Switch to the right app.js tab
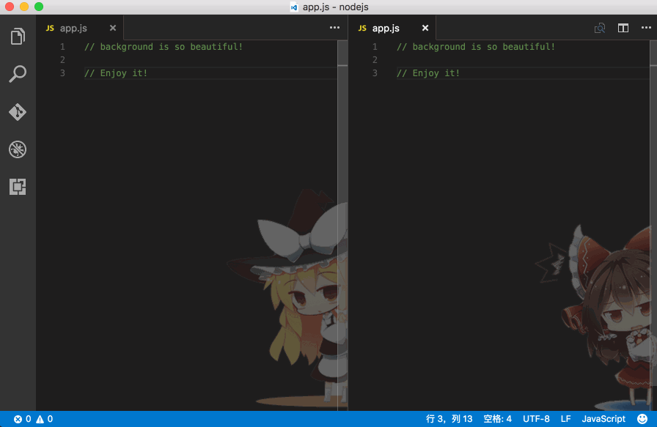657x427 pixels. coord(385,28)
